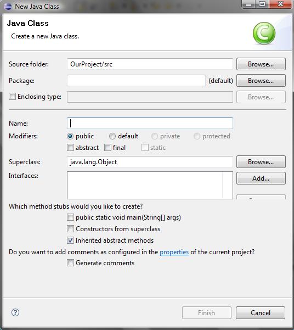Open the project properties link
Viewport: 294px width, 330px height.
174,252
